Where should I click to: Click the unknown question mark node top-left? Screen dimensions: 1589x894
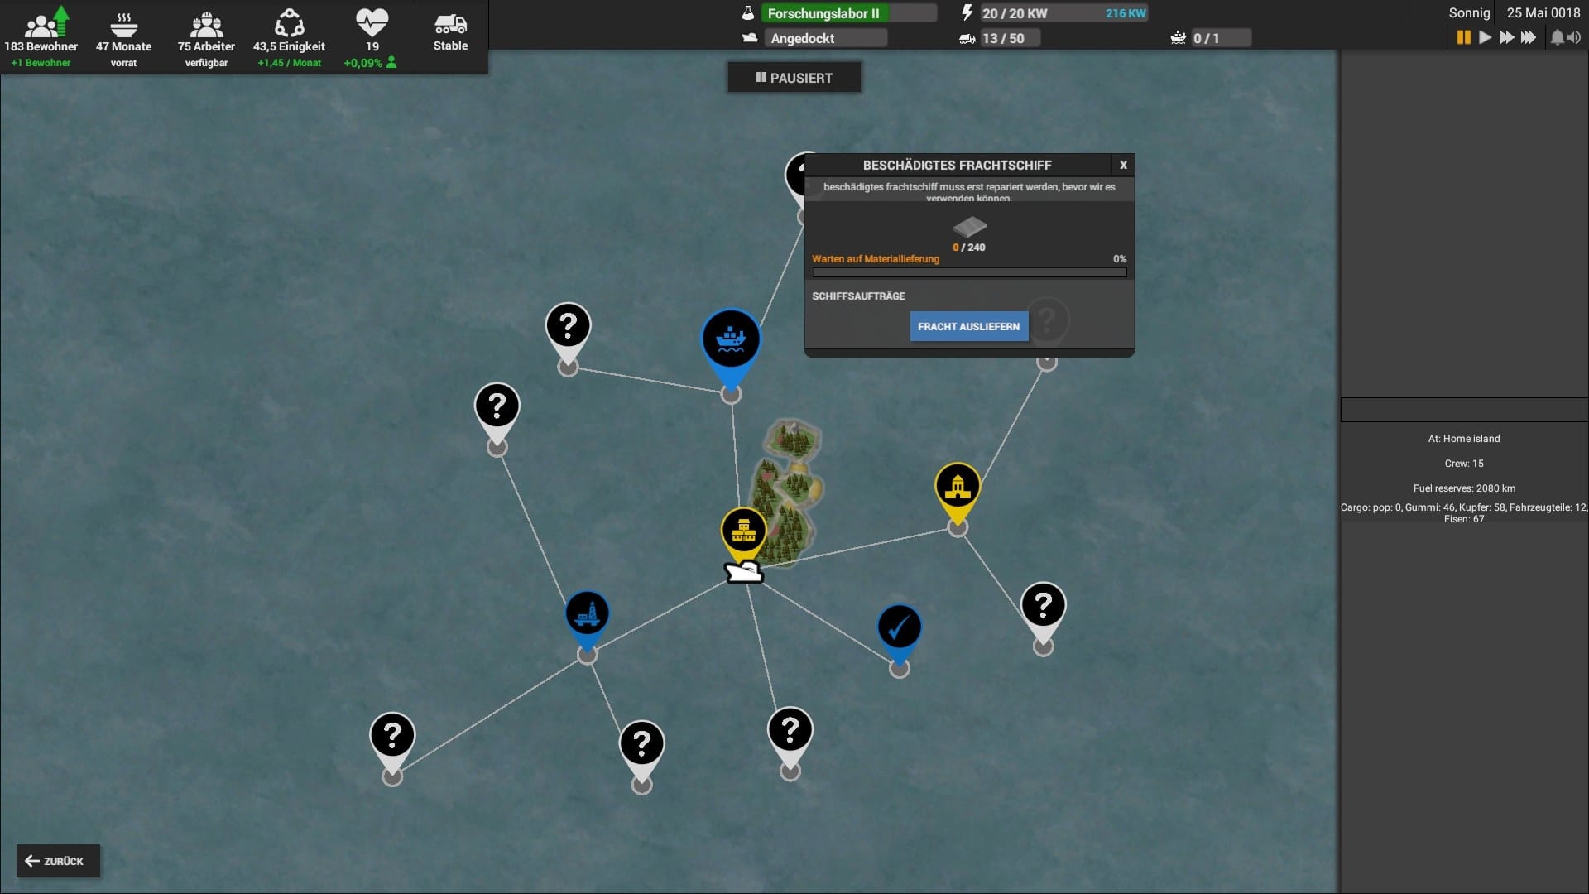[568, 324]
